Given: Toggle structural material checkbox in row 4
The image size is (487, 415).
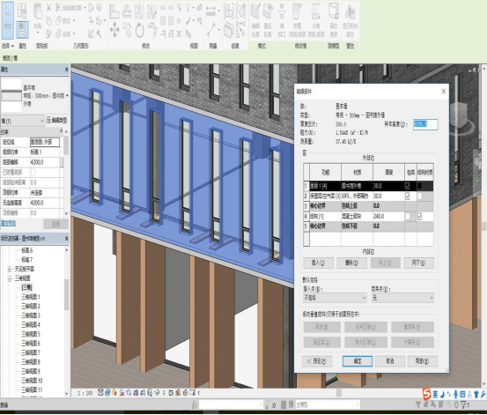Looking at the screenshot, I should [x=419, y=217].
